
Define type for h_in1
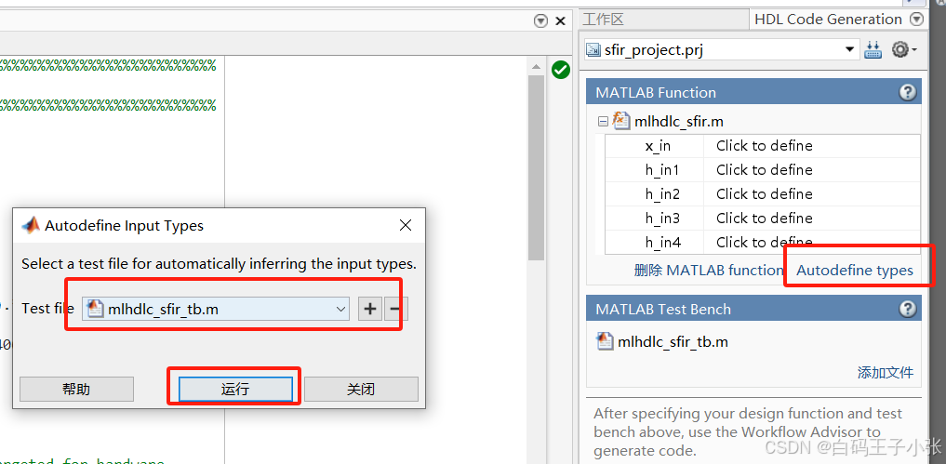811,170
